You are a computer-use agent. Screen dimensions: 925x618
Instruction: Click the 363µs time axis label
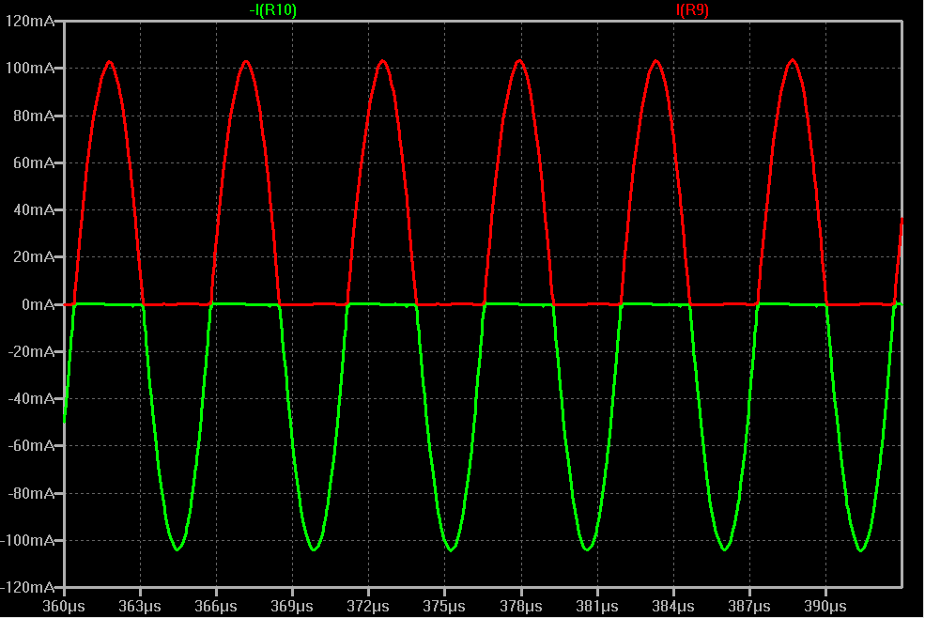[140, 606]
